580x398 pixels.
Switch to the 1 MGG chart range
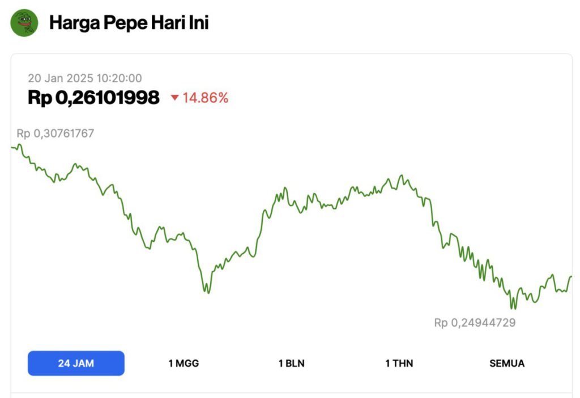(184, 363)
